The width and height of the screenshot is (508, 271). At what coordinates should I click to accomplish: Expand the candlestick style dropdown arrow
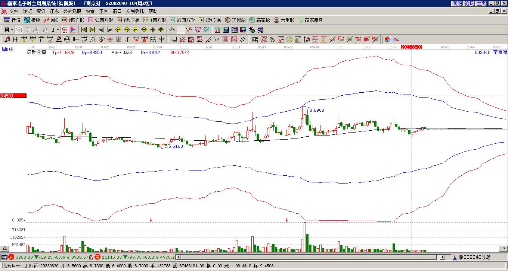[x=58, y=30]
